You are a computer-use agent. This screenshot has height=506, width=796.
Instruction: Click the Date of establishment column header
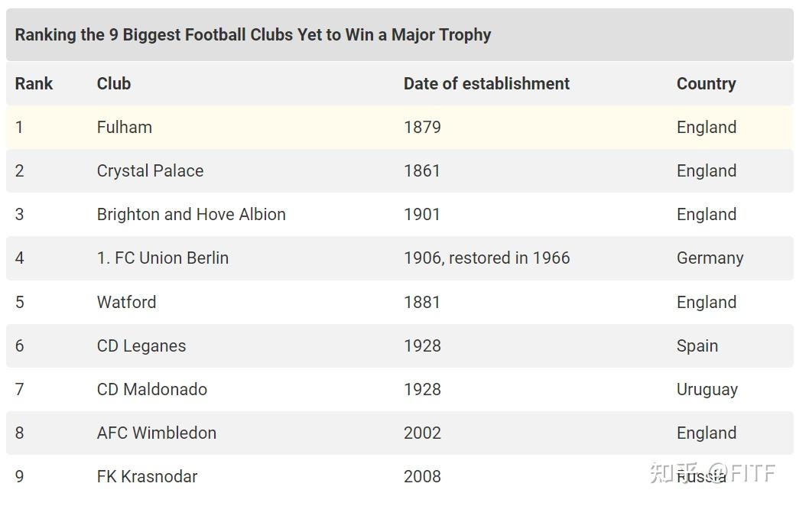486,84
